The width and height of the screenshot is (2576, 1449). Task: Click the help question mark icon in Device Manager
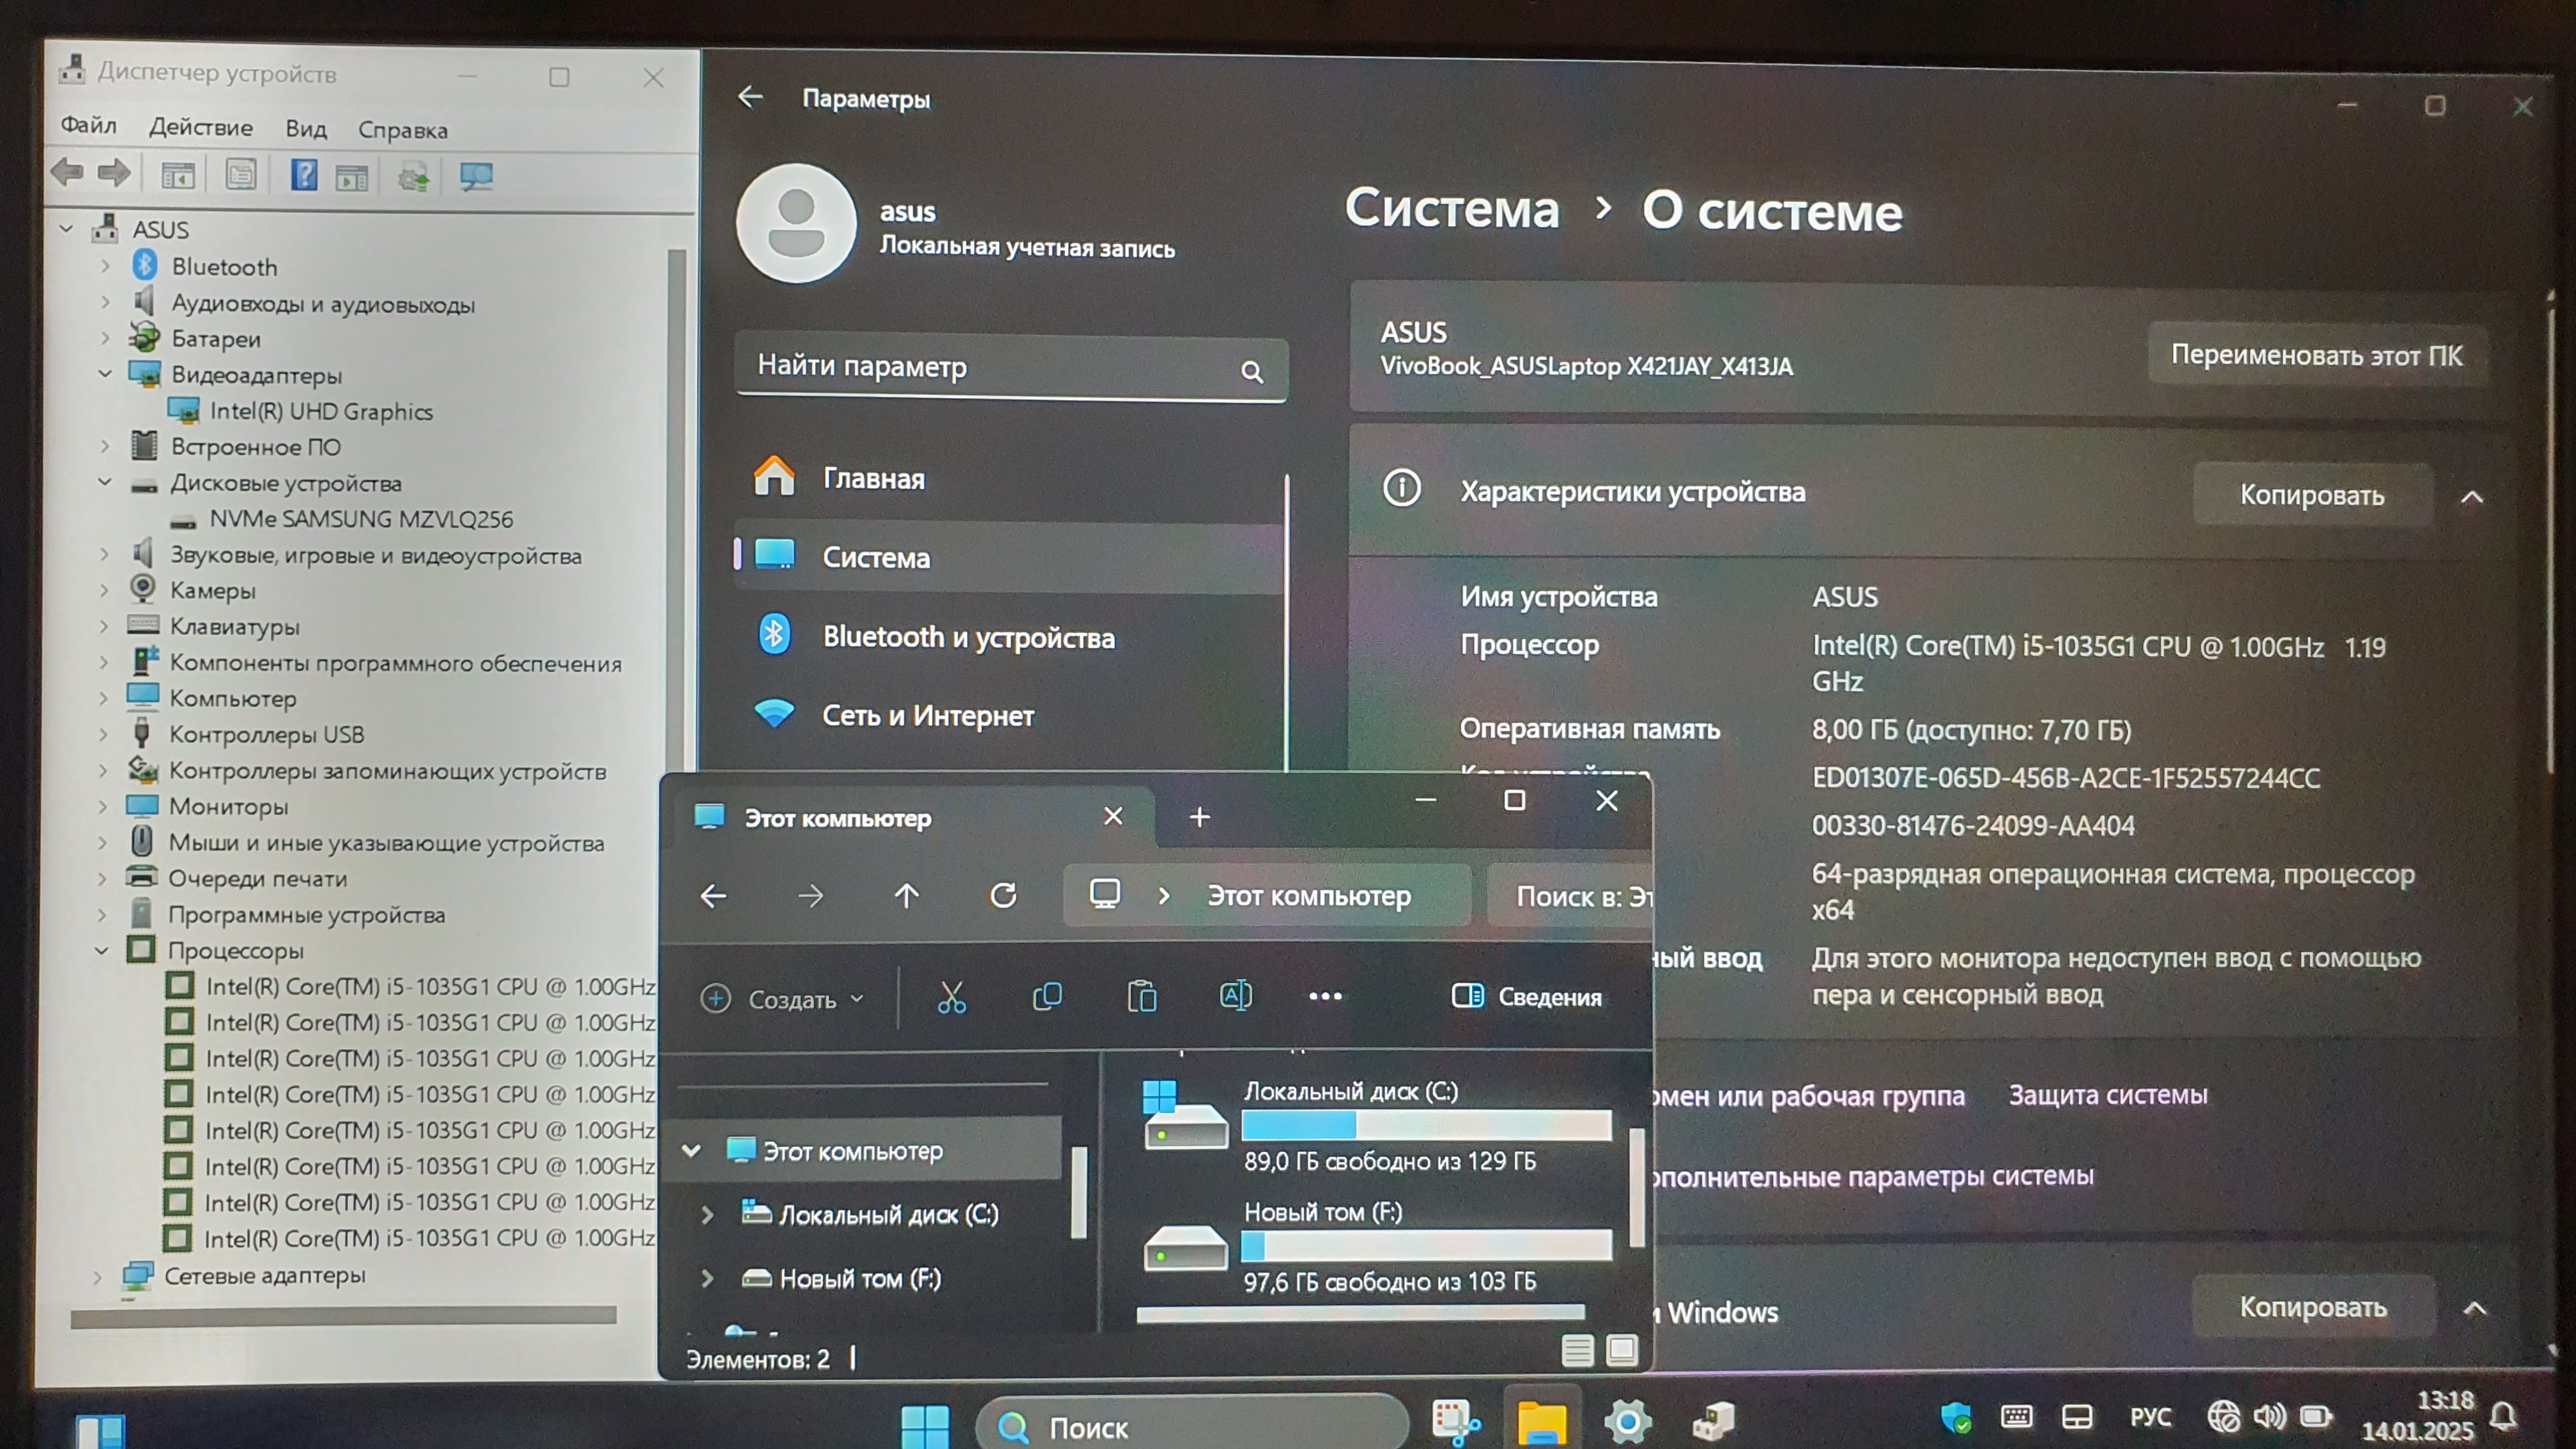click(304, 176)
